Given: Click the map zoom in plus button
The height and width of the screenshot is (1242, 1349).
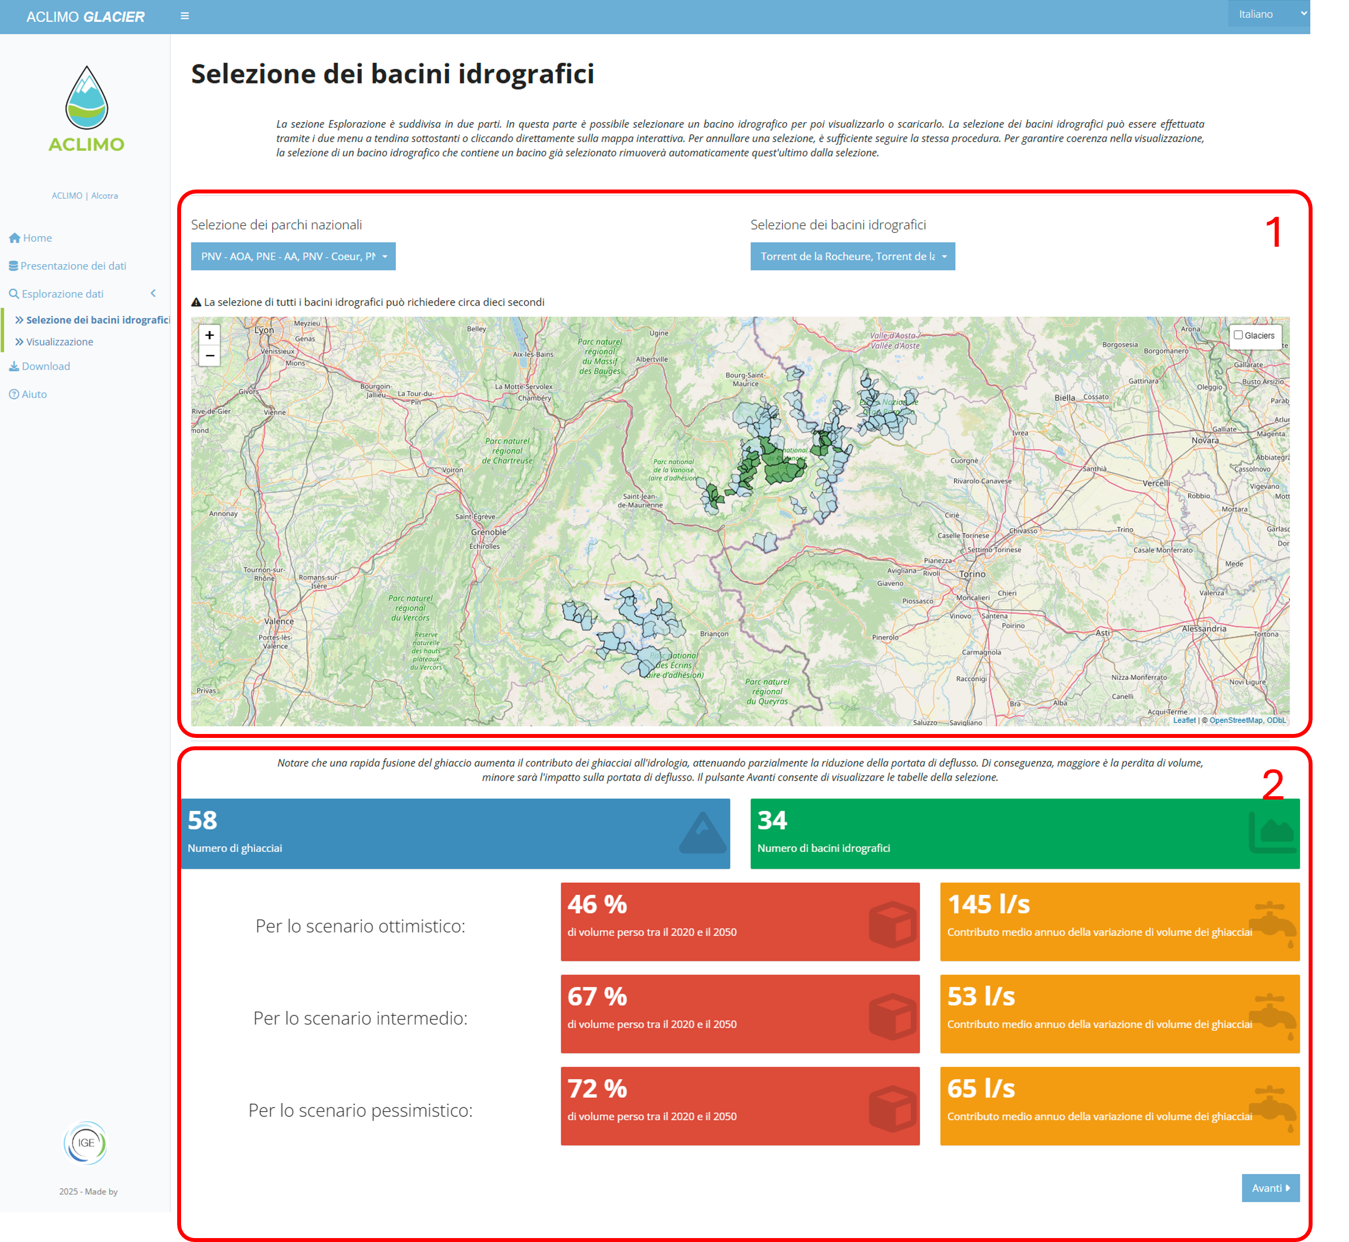Looking at the screenshot, I should click(x=210, y=335).
